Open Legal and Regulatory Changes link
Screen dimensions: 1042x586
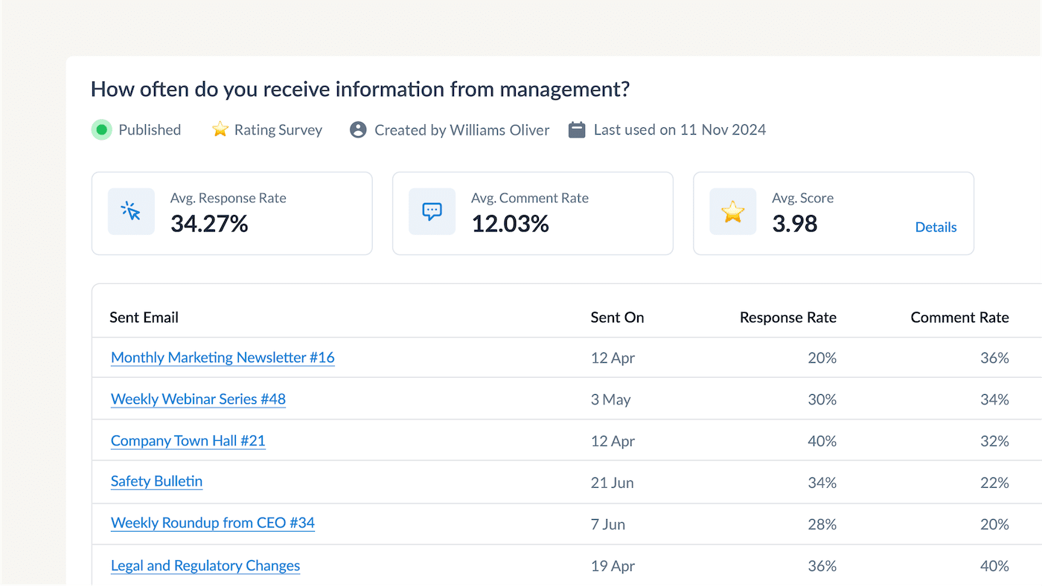[205, 566]
